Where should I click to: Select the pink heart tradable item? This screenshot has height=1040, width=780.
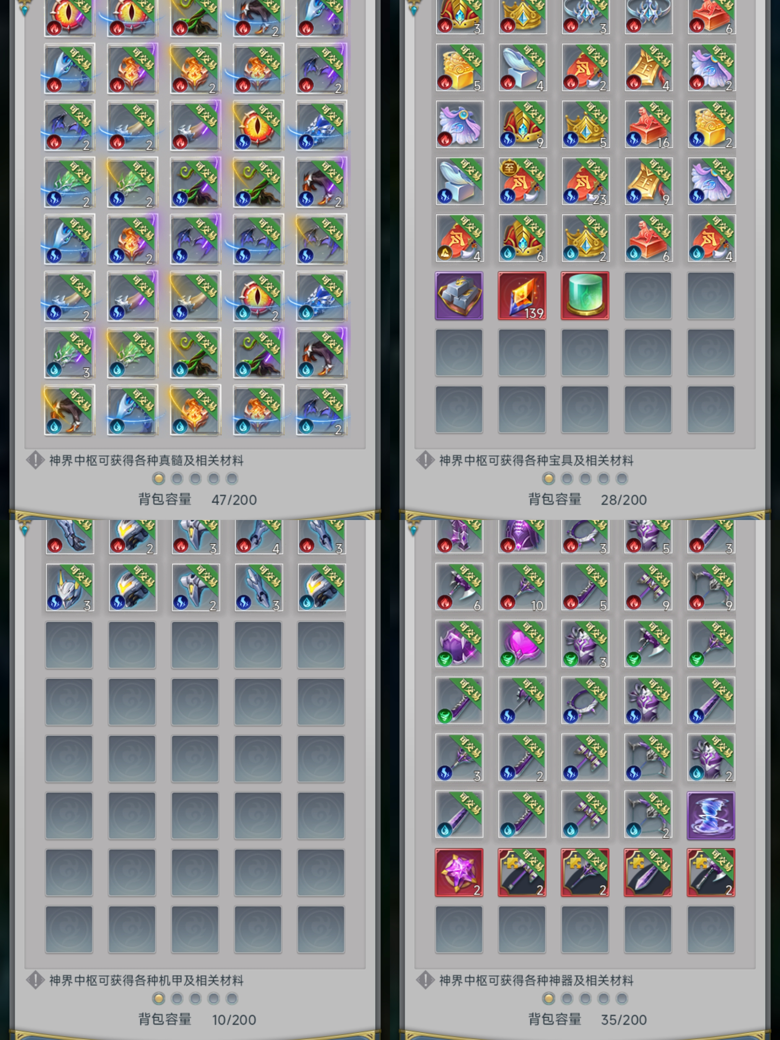[522, 643]
